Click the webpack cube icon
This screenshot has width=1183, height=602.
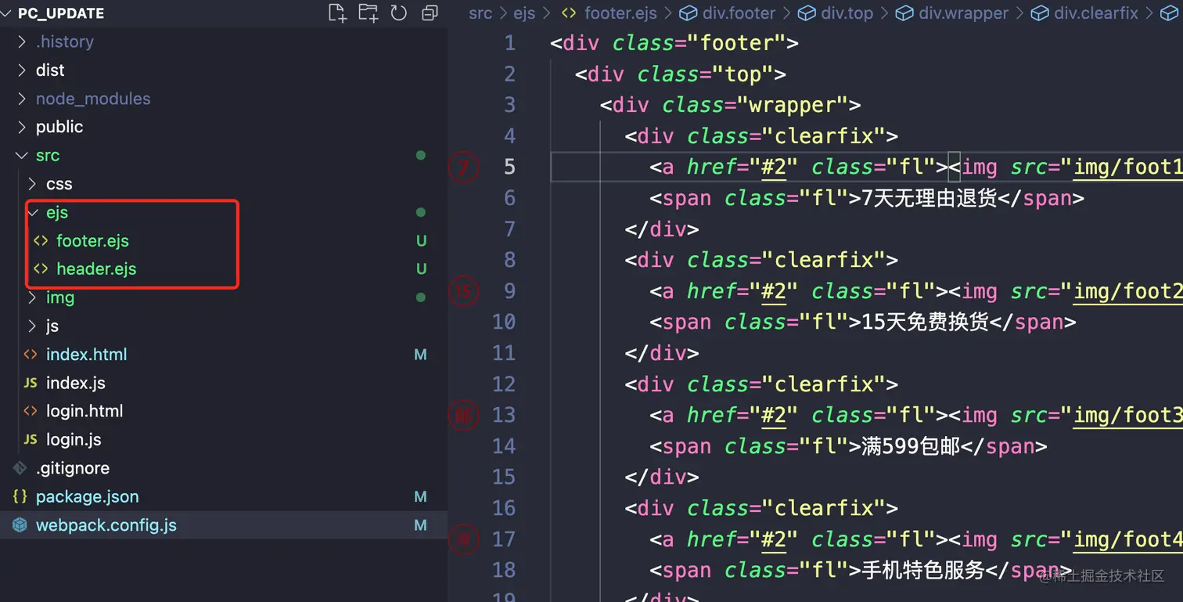coord(20,525)
